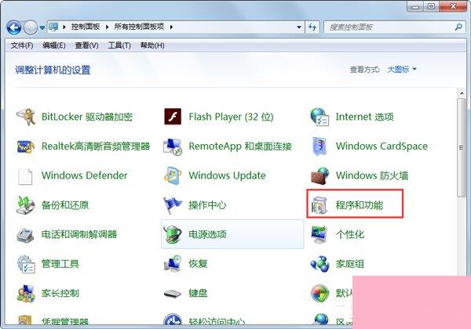The width and height of the screenshot is (471, 329).
Task: Click the control panel icon in address bar
Action: point(53,27)
